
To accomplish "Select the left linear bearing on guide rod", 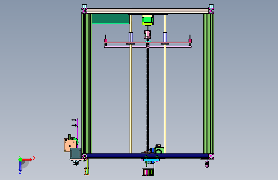I will coord(131,37).
